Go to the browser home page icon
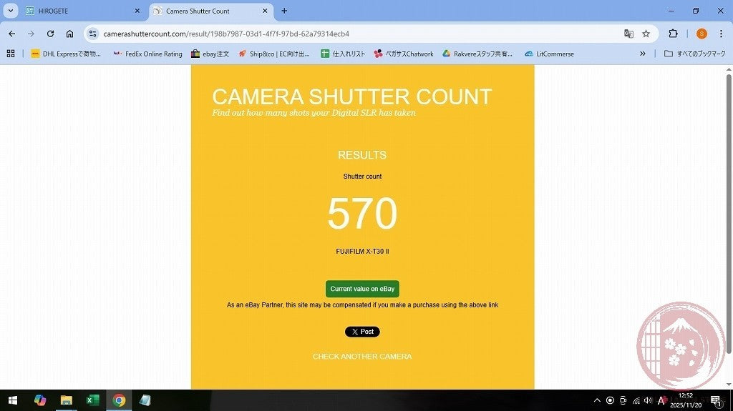This screenshot has height=411, width=733. pos(69,34)
